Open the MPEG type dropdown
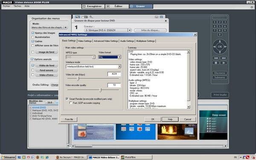256x160 pixels. click(x=93, y=57)
